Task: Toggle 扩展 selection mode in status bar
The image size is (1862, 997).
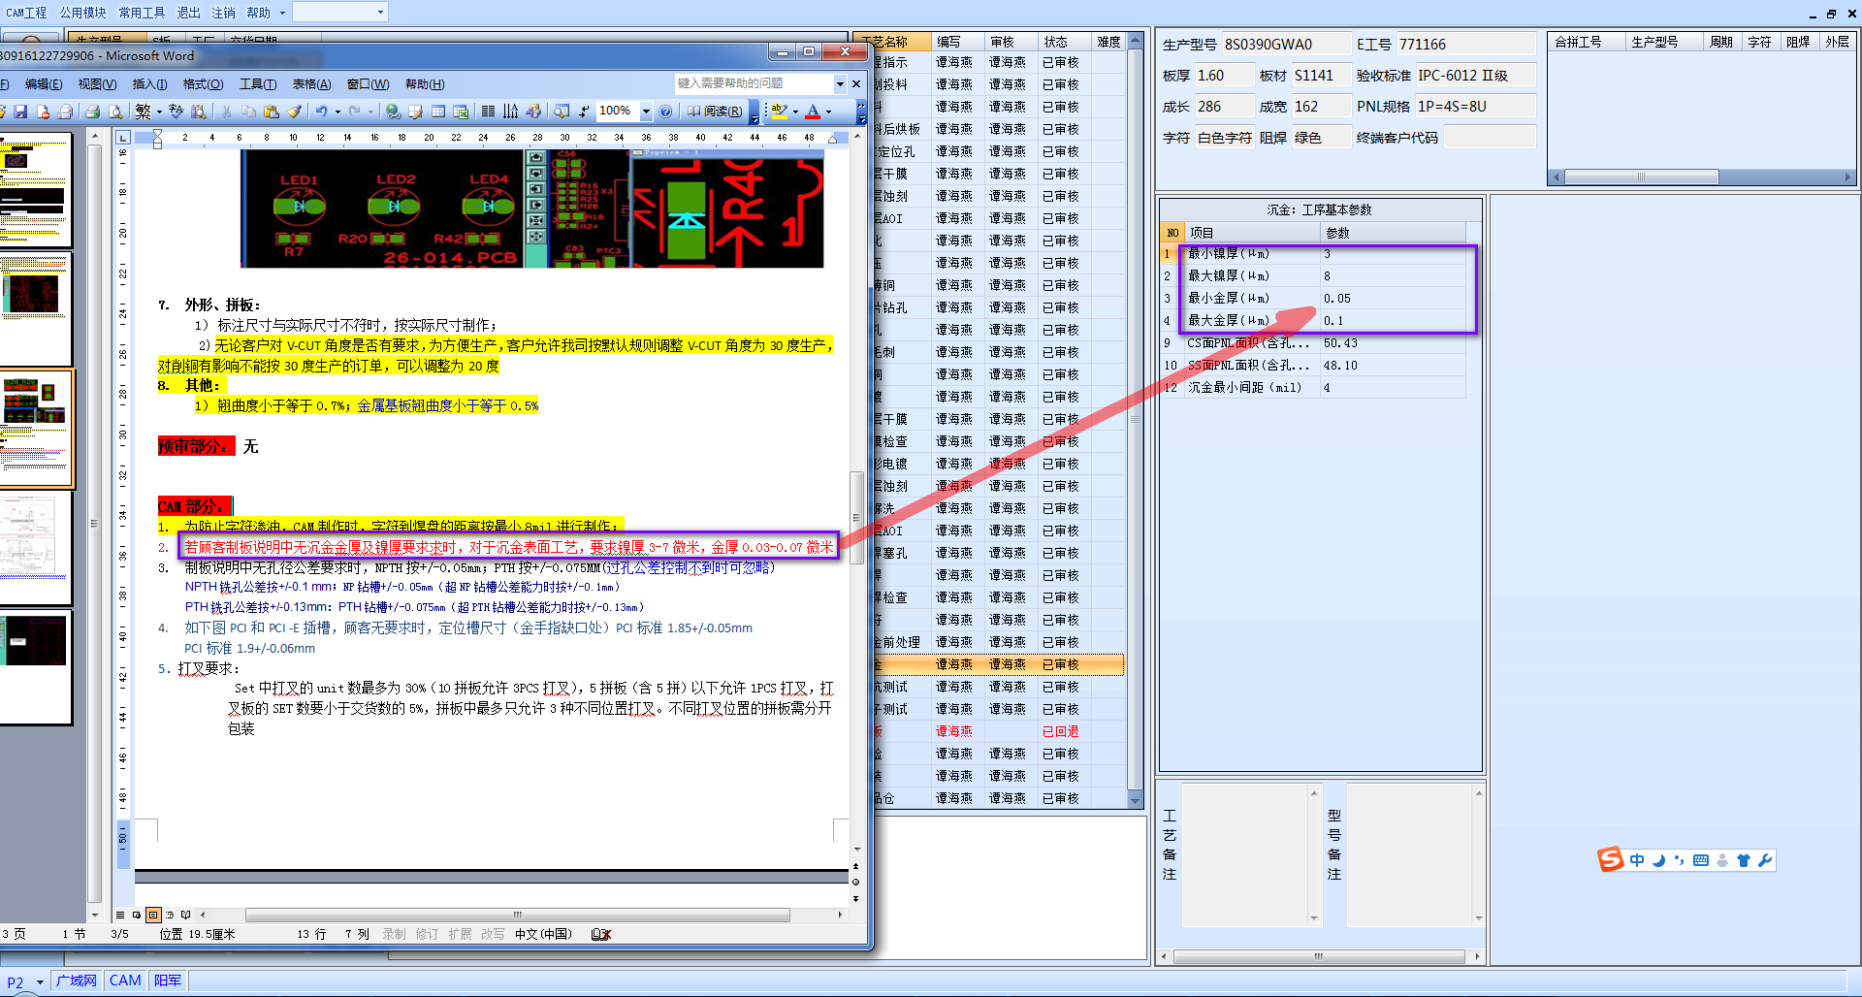Action: tap(460, 934)
